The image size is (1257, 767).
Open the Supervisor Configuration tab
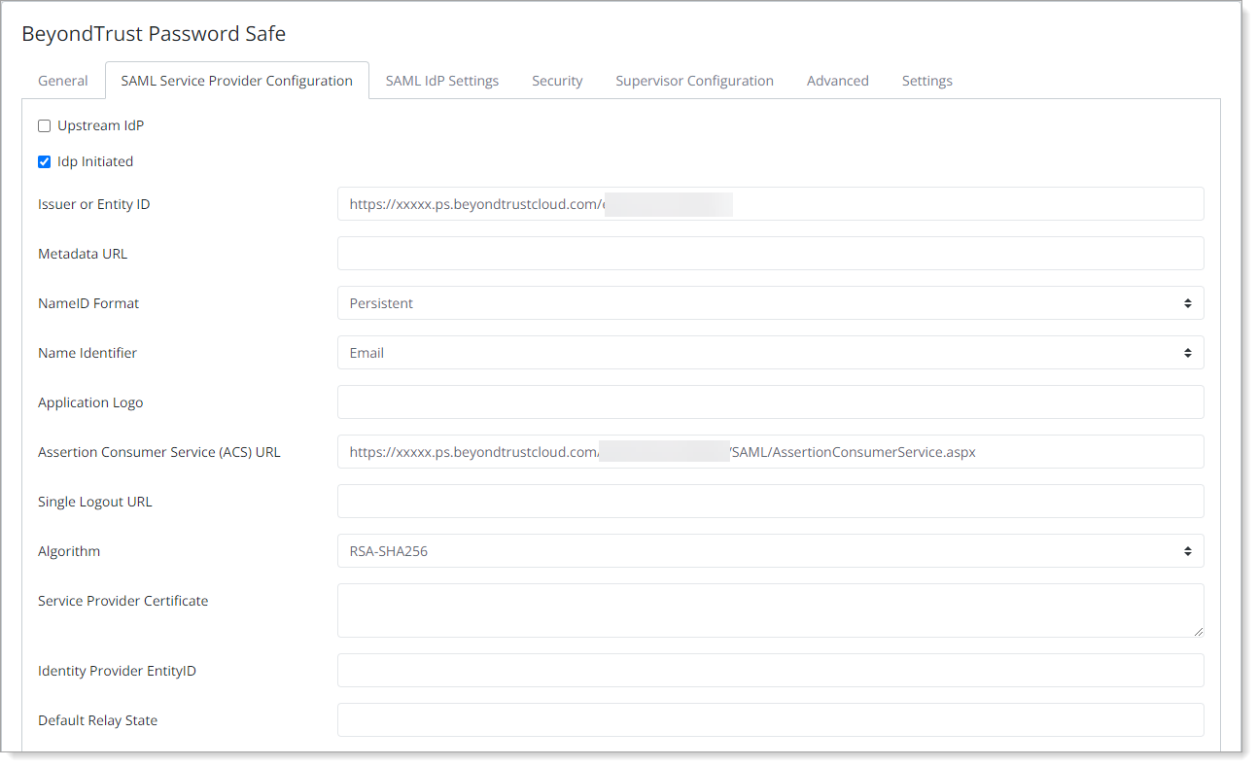pos(694,81)
